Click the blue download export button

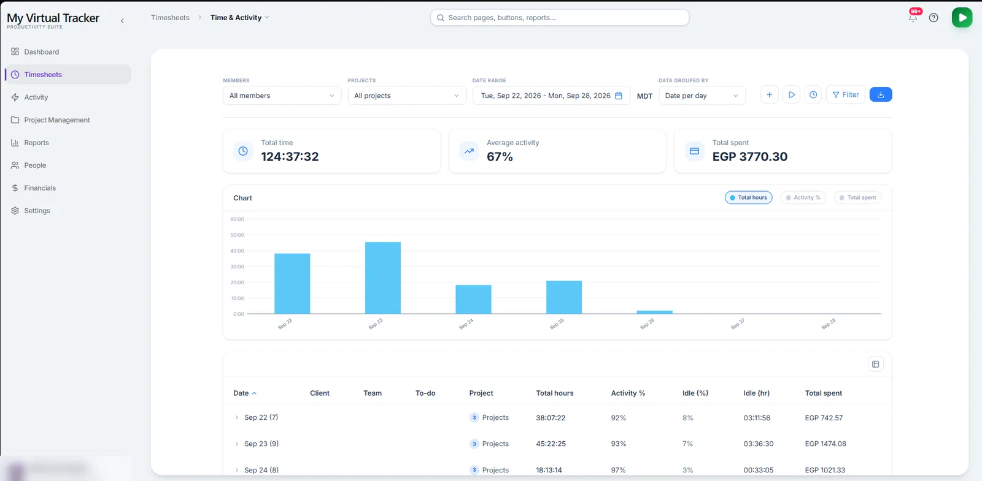coord(881,95)
